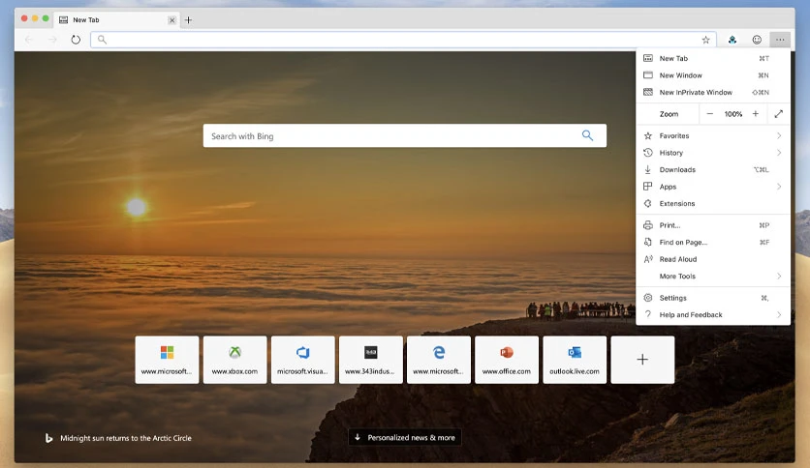Viewport: 810px width, 468px height.
Task: Expand the History submenu
Action: (713, 153)
